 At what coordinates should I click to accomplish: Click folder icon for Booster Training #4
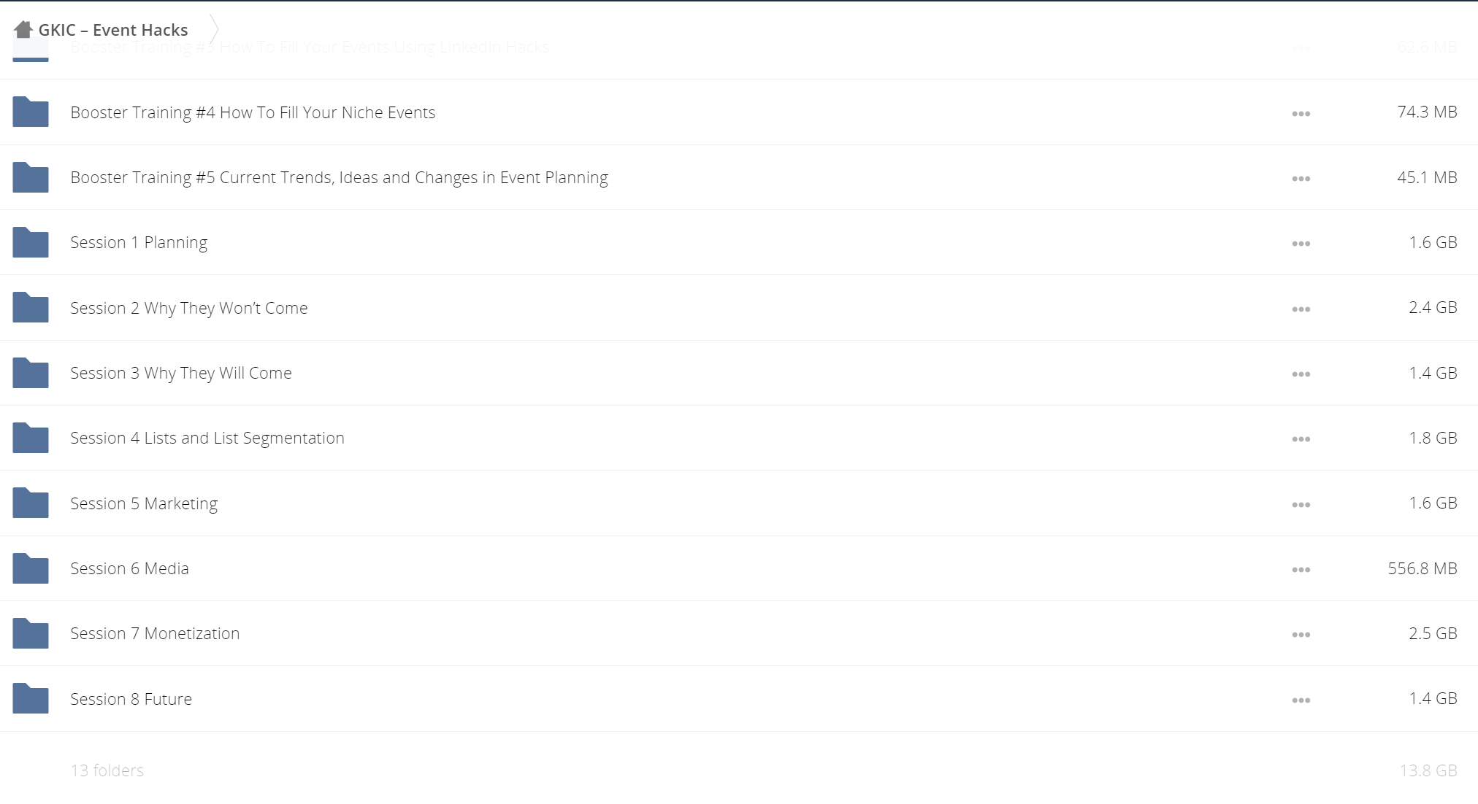31,112
